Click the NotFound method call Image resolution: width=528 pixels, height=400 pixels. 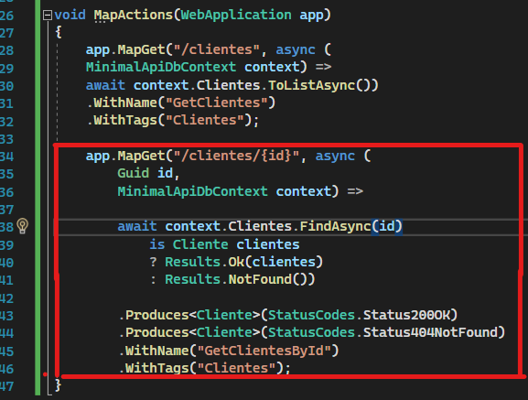click(x=260, y=279)
